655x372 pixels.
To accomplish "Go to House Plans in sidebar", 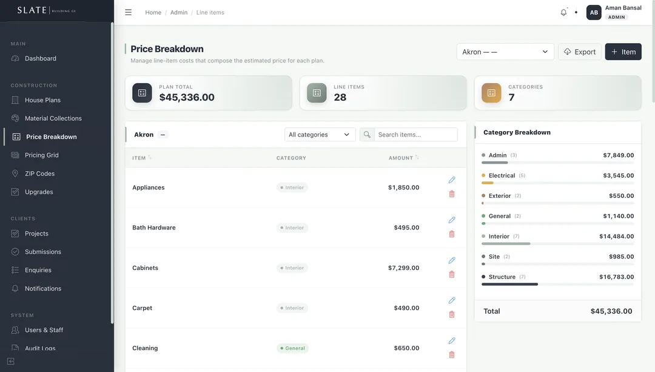I will click(x=42, y=100).
